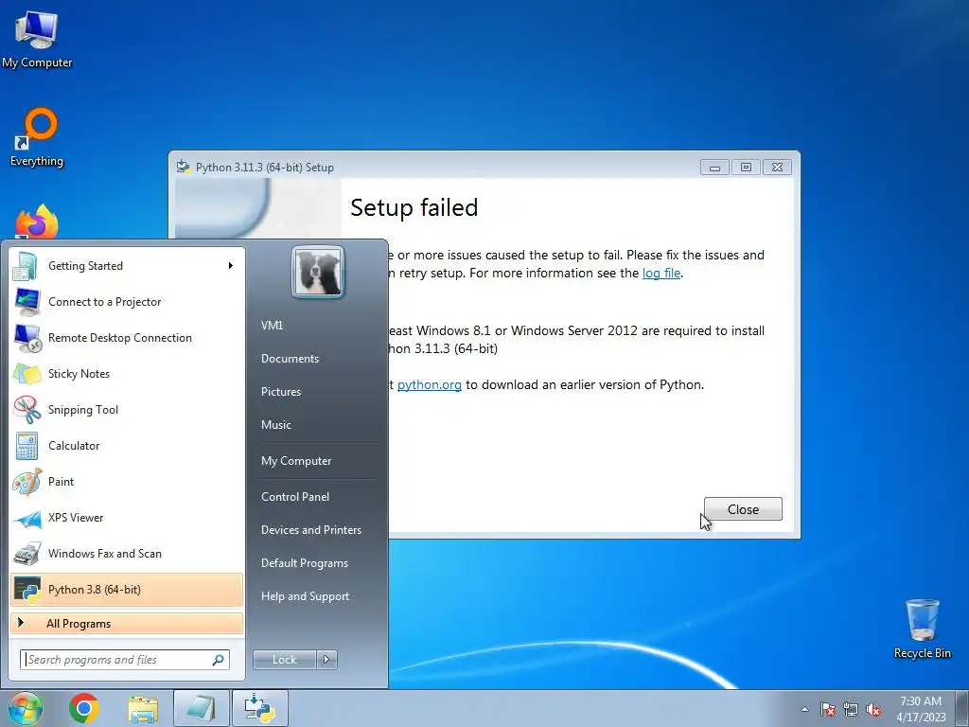Click the network tray icon
The height and width of the screenshot is (727, 969).
(851, 709)
